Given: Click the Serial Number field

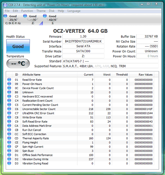Looking at the screenshot, I should click(x=83, y=41).
